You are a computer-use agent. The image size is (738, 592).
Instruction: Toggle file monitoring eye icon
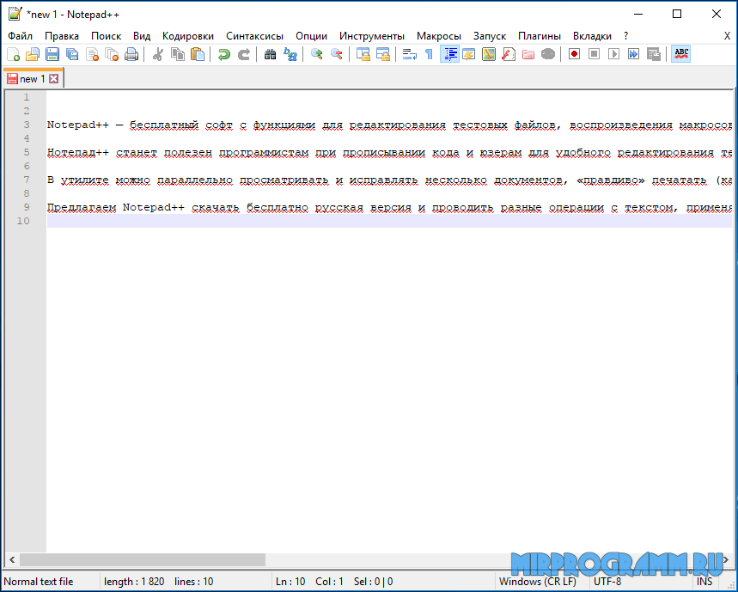pos(548,55)
